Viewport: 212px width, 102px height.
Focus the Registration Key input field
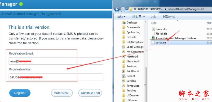click(56, 77)
